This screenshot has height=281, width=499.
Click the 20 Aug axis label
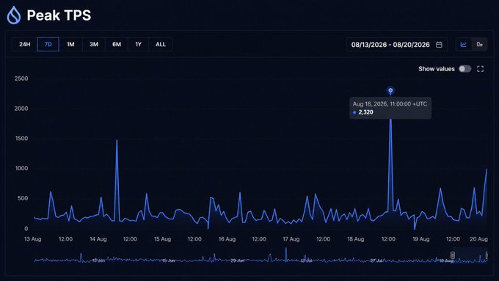click(478, 239)
